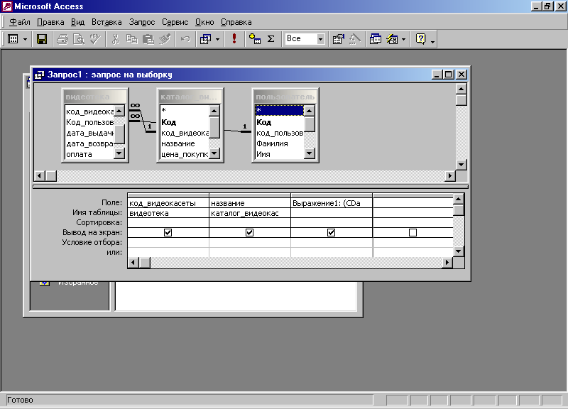
Task: Show the Database Window via toolbar icon
Action: 376,39
